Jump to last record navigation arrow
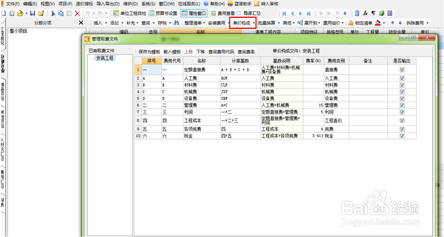444x237 pixels. [x=309, y=13]
